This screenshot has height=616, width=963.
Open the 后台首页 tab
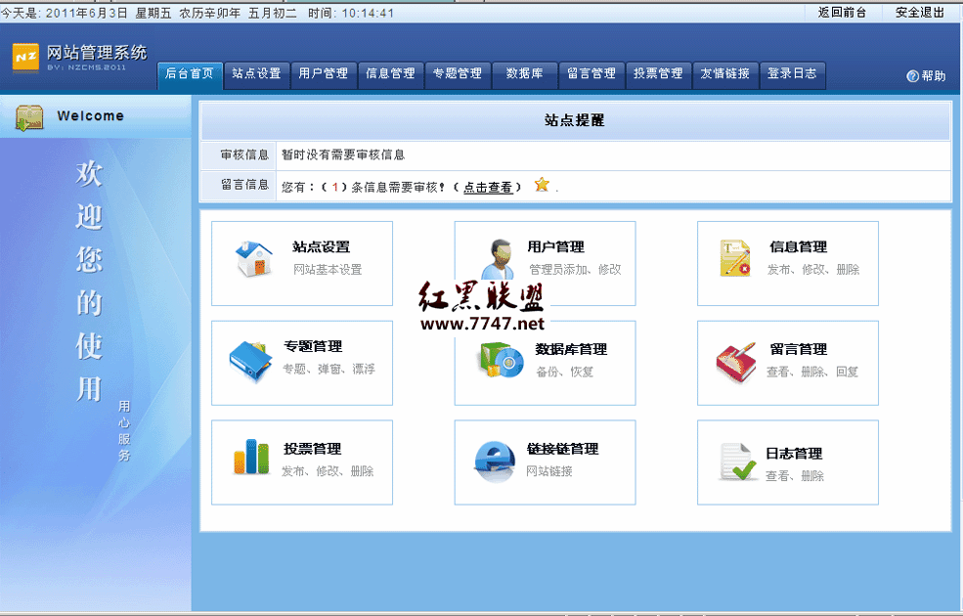[x=189, y=74]
